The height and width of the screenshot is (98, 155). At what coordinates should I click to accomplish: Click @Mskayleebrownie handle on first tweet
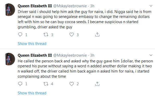[x=70, y=6]
